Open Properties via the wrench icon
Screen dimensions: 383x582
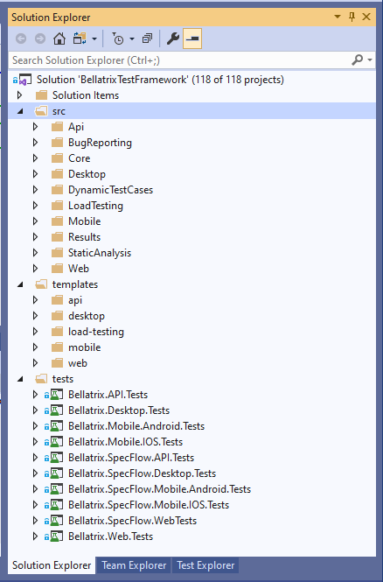click(x=173, y=39)
